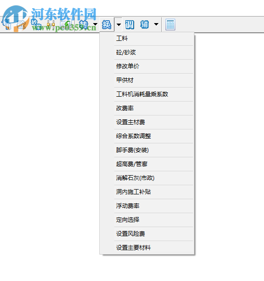Click the 转 toolbar icon

tap(84, 25)
